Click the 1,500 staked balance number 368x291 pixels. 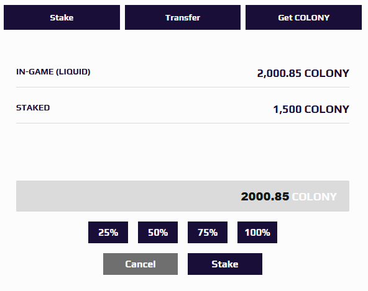[287, 110]
